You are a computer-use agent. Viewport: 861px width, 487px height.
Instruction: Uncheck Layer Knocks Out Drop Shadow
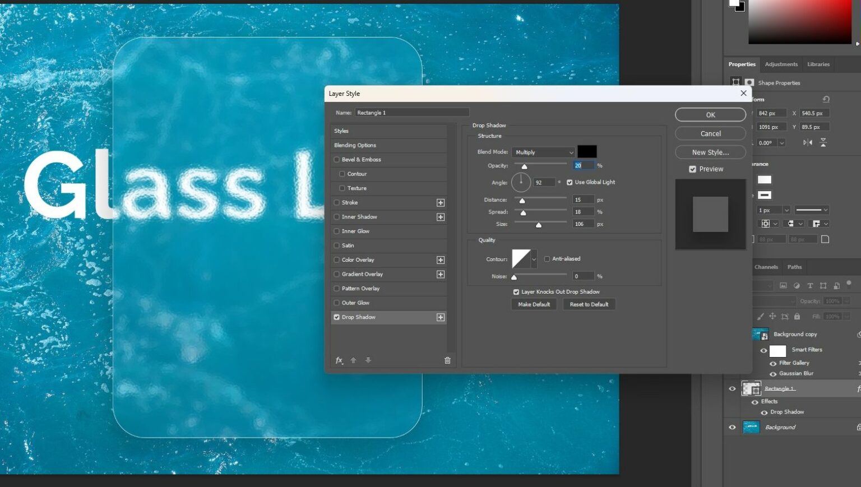516,291
